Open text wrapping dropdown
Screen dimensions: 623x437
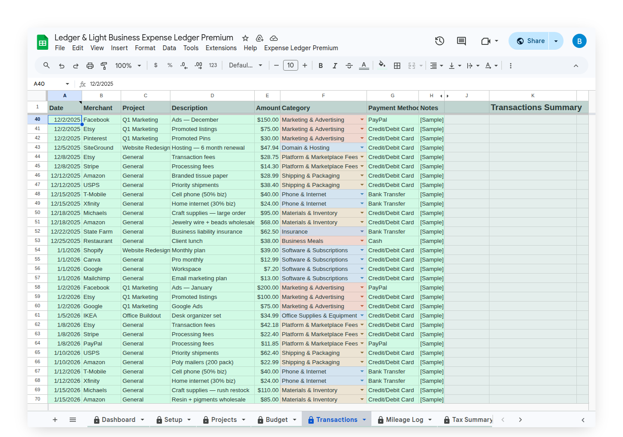(473, 65)
